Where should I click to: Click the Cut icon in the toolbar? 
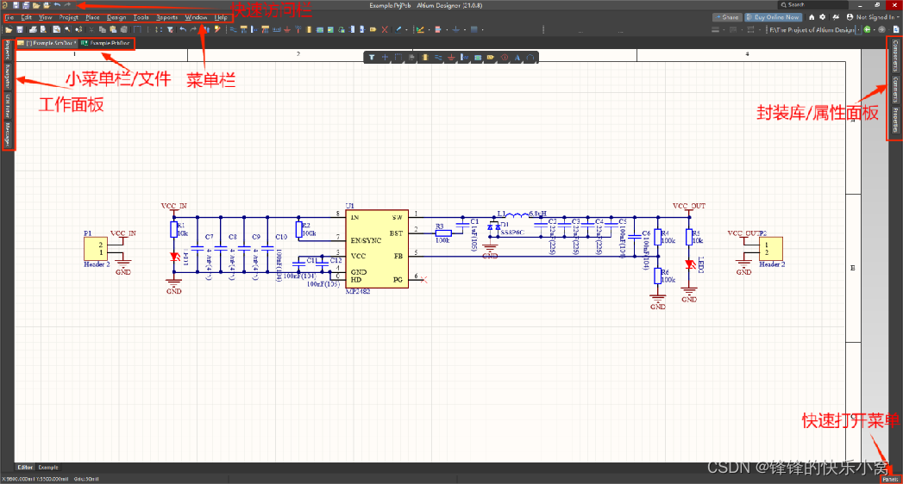91,29
